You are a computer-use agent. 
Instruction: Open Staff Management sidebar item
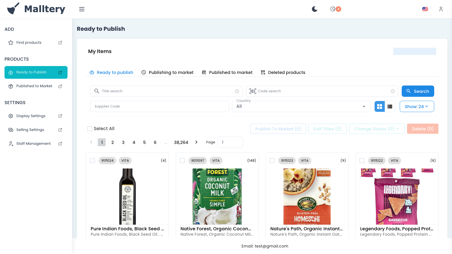(x=36, y=144)
